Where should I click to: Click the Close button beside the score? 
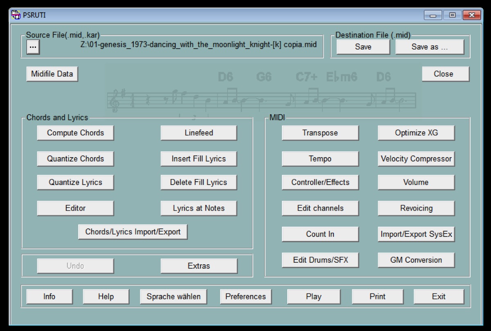tap(446, 74)
